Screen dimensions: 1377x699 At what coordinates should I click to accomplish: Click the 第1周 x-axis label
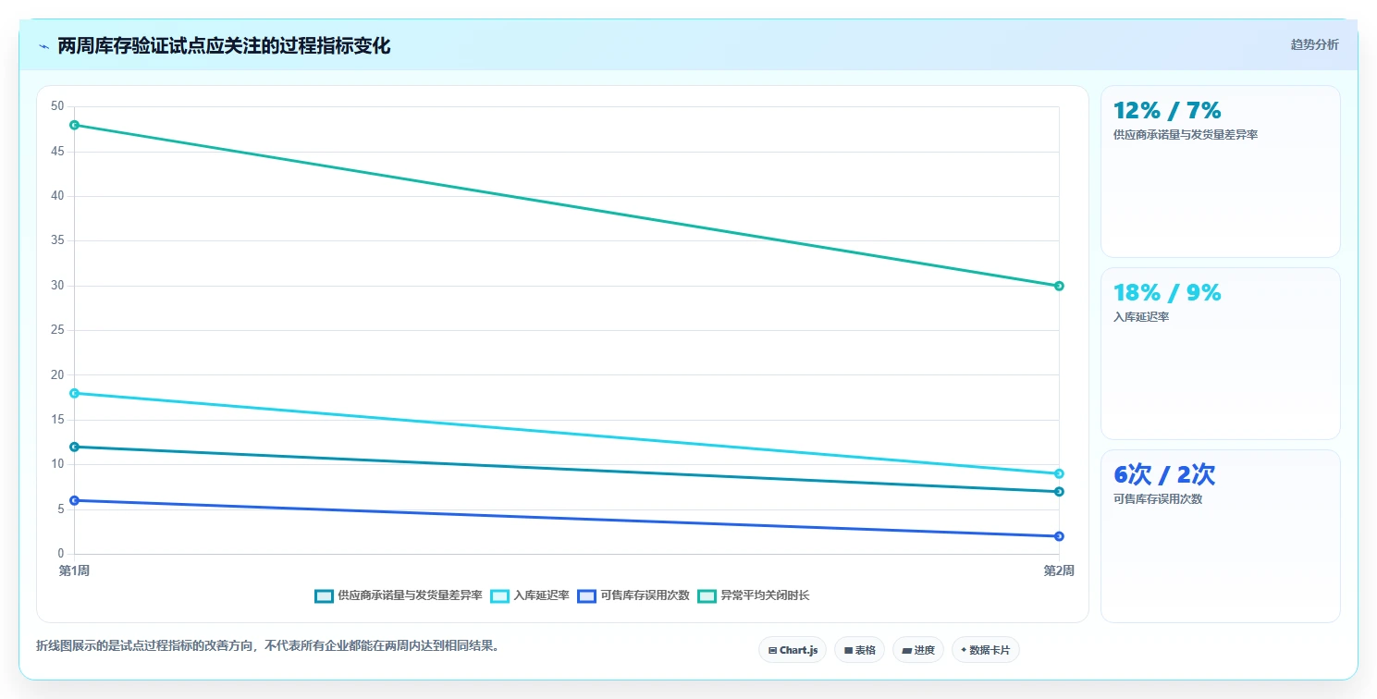click(74, 570)
